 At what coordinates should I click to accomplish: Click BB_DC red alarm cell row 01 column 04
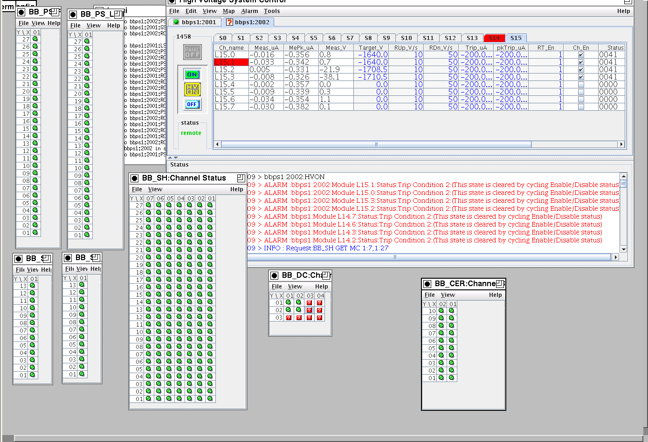coord(319,303)
